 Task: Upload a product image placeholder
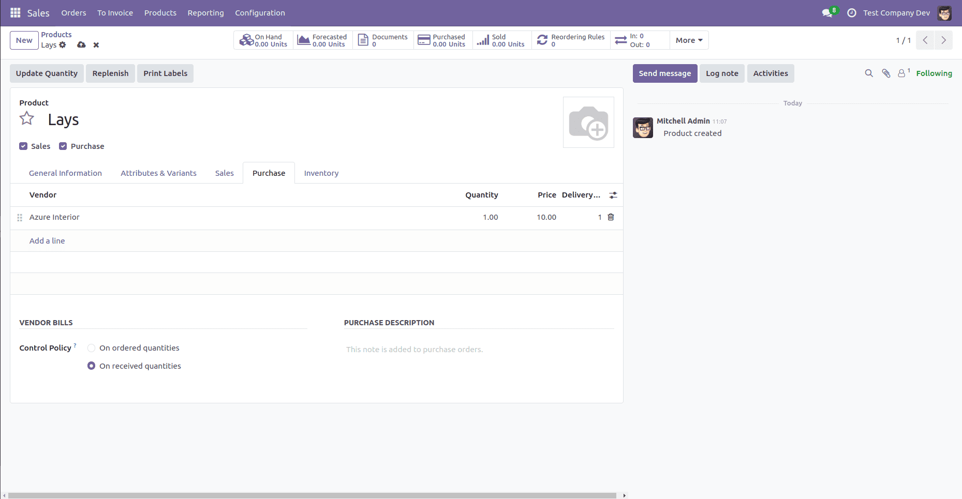588,123
